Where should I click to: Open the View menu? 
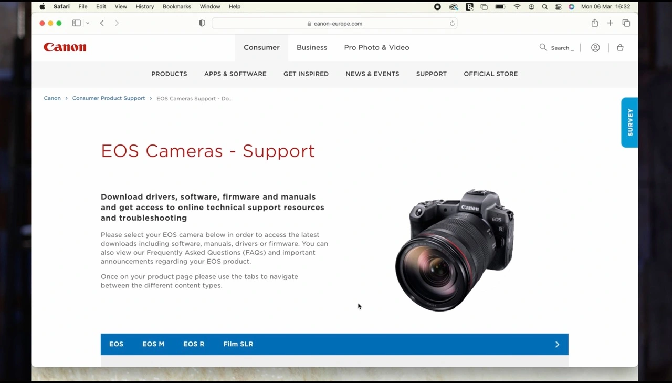121,7
